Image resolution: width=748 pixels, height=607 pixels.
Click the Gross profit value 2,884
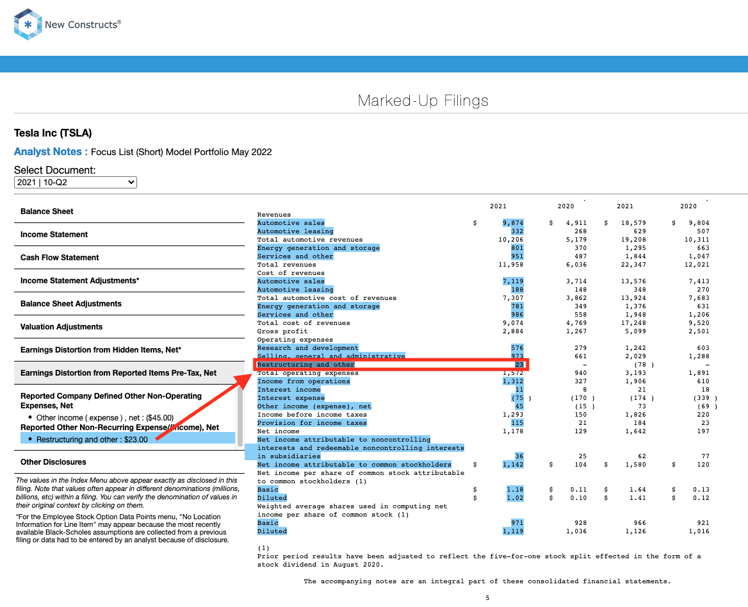(513, 331)
